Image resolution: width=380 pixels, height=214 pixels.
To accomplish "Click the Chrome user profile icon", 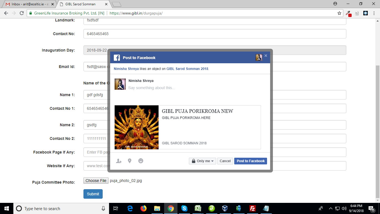I will [335, 4].
